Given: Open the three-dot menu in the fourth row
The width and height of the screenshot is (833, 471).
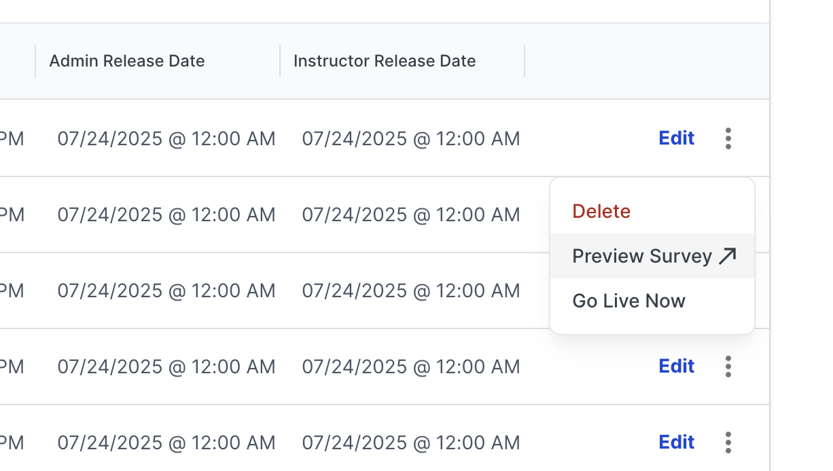Looking at the screenshot, I should coord(728,366).
